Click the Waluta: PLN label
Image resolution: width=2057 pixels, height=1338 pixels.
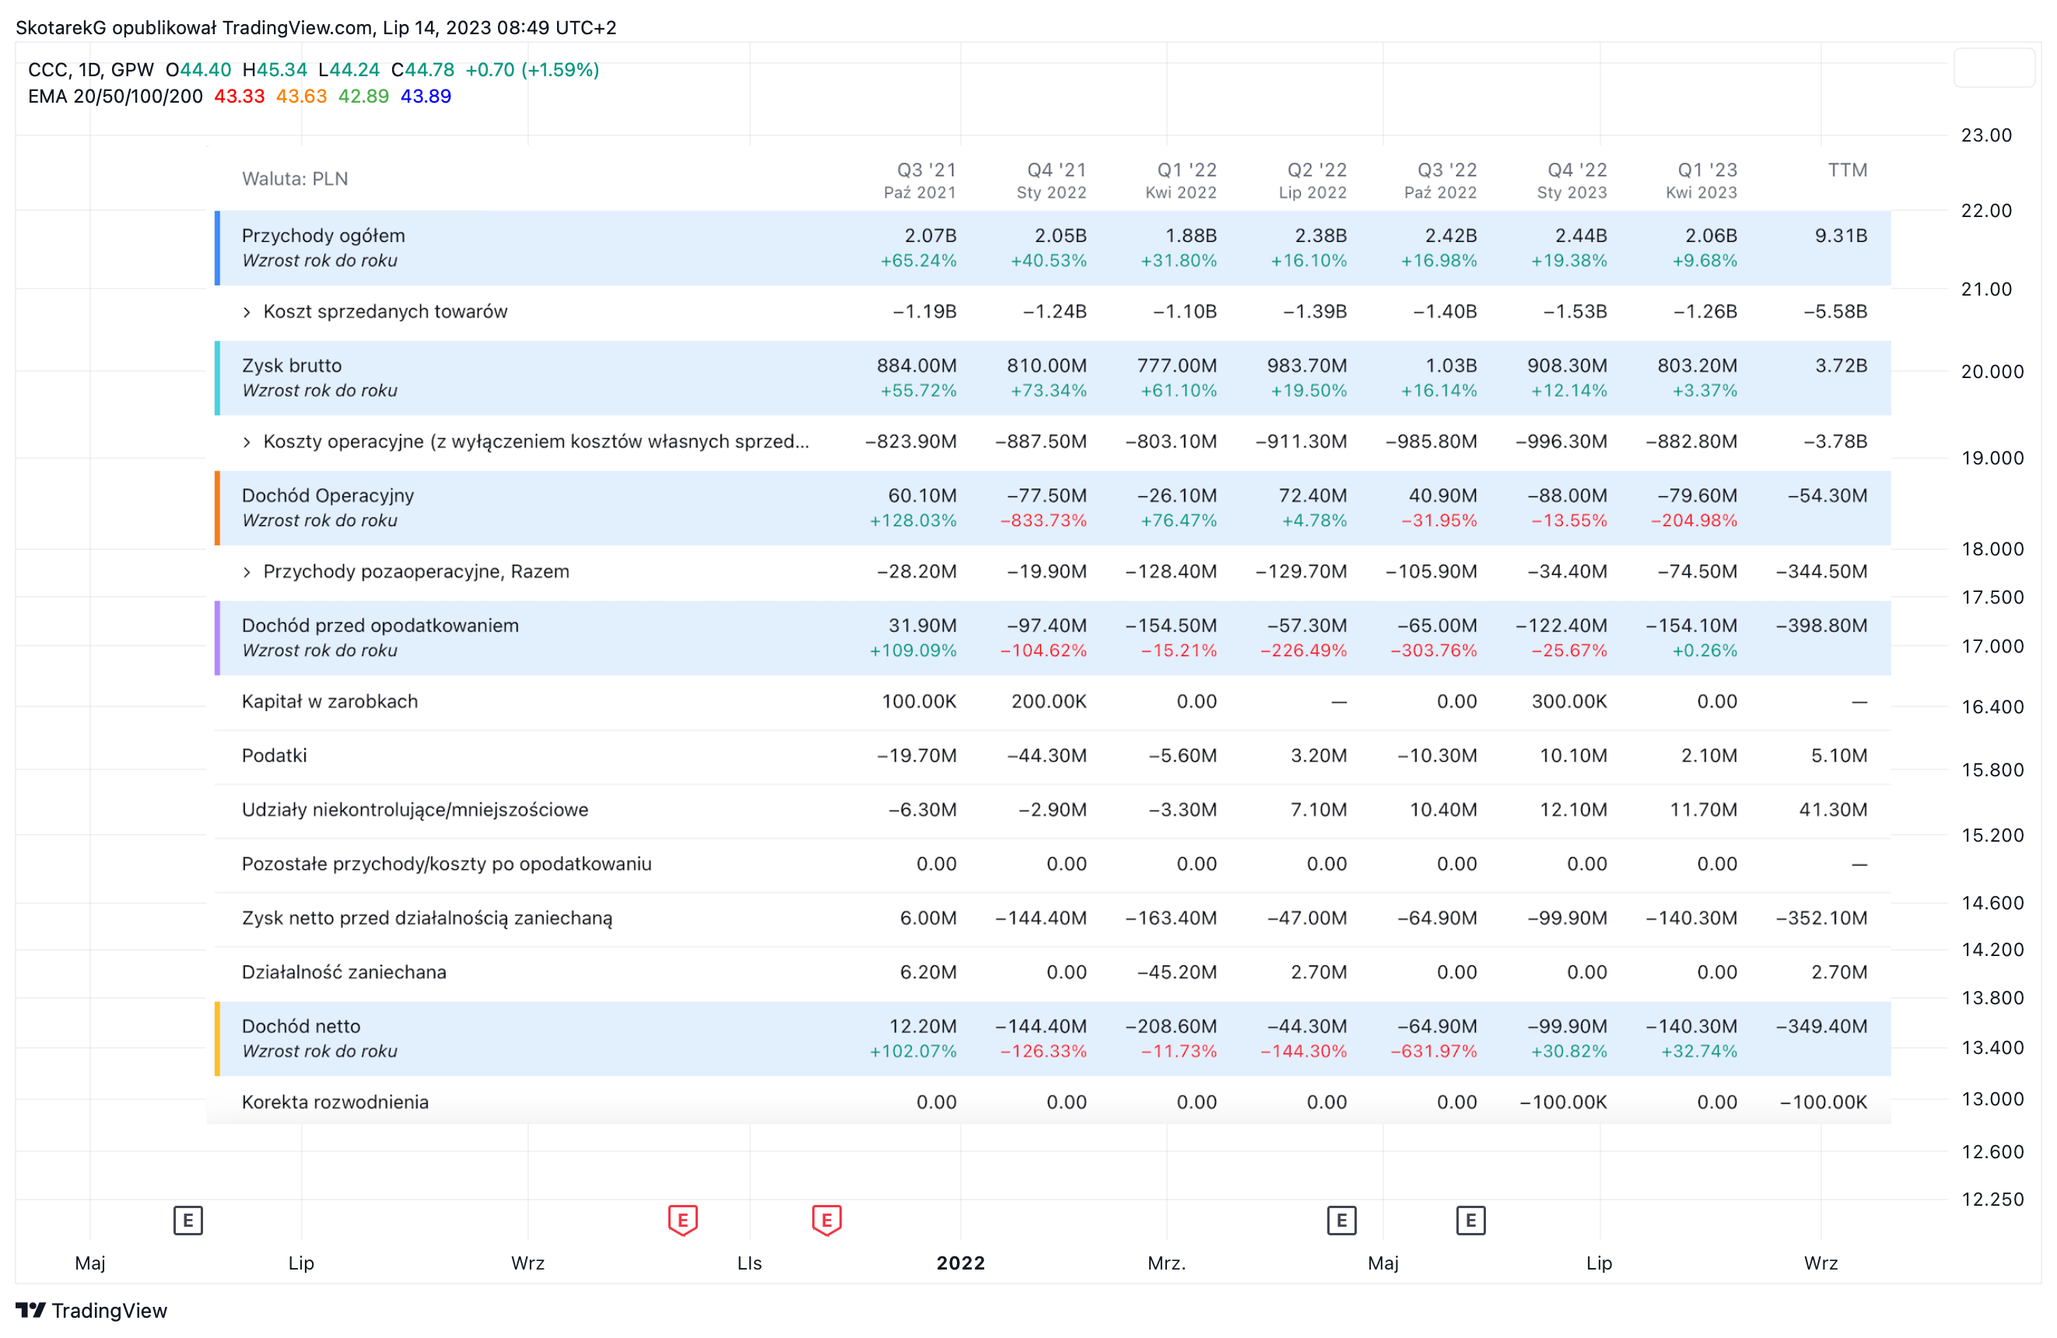point(295,179)
